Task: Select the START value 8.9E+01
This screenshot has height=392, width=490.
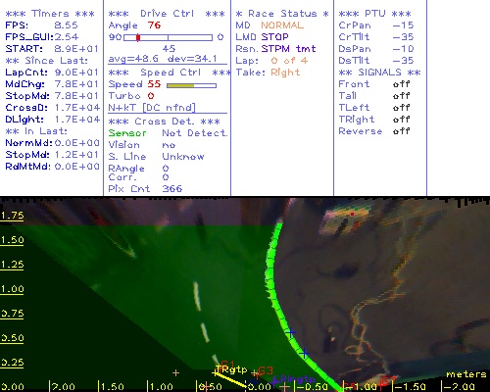Action: tap(76, 49)
